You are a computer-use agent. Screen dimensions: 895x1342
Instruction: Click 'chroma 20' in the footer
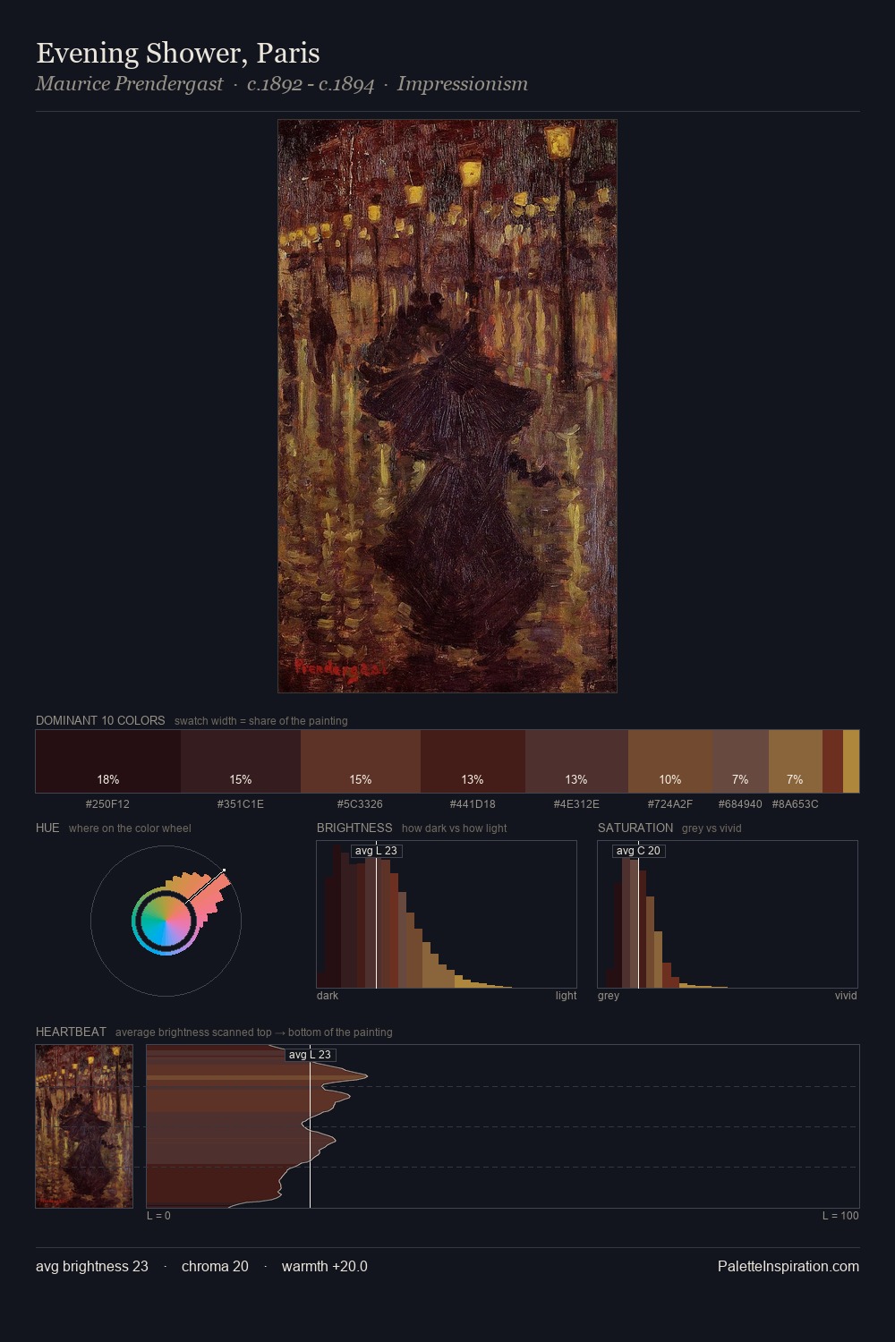pyautogui.click(x=215, y=1266)
